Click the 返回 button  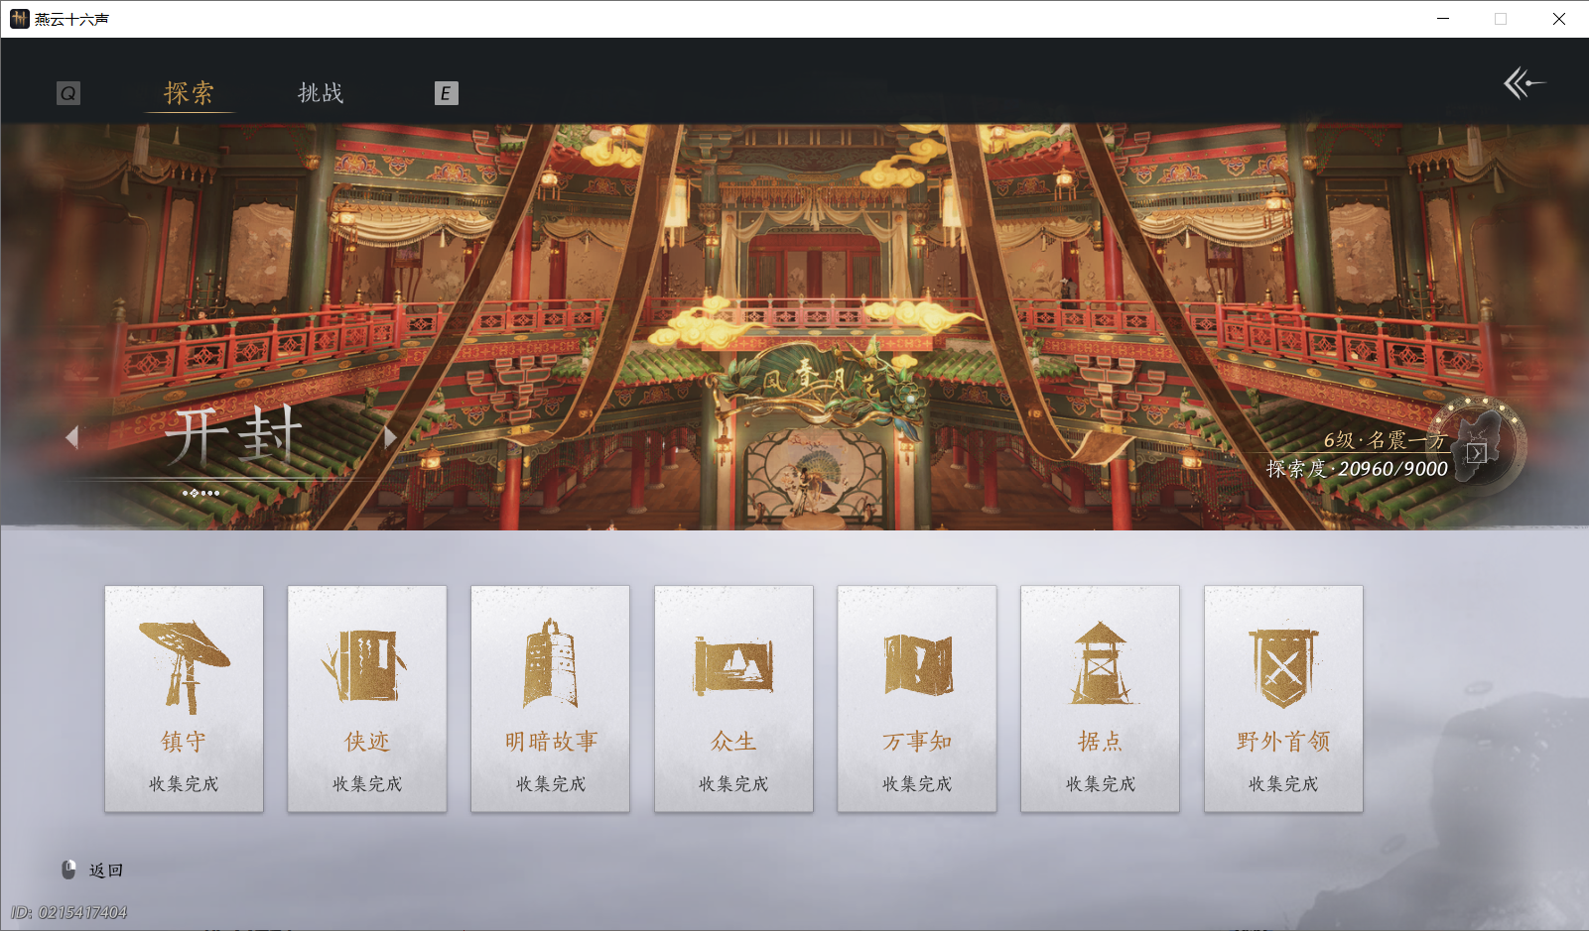tap(104, 870)
